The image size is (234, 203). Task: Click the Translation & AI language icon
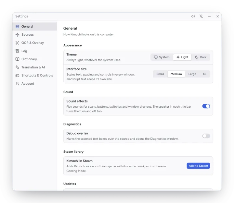[x=17, y=67]
